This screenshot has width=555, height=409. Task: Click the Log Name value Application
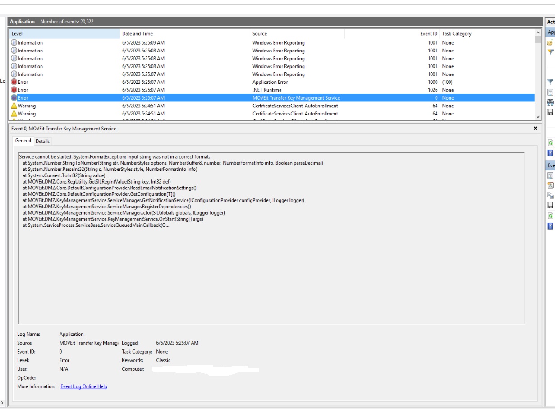coord(72,334)
